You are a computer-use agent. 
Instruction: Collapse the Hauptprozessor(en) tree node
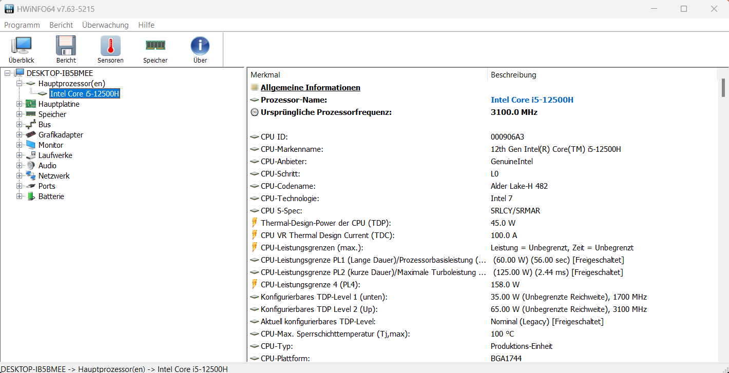pos(20,84)
